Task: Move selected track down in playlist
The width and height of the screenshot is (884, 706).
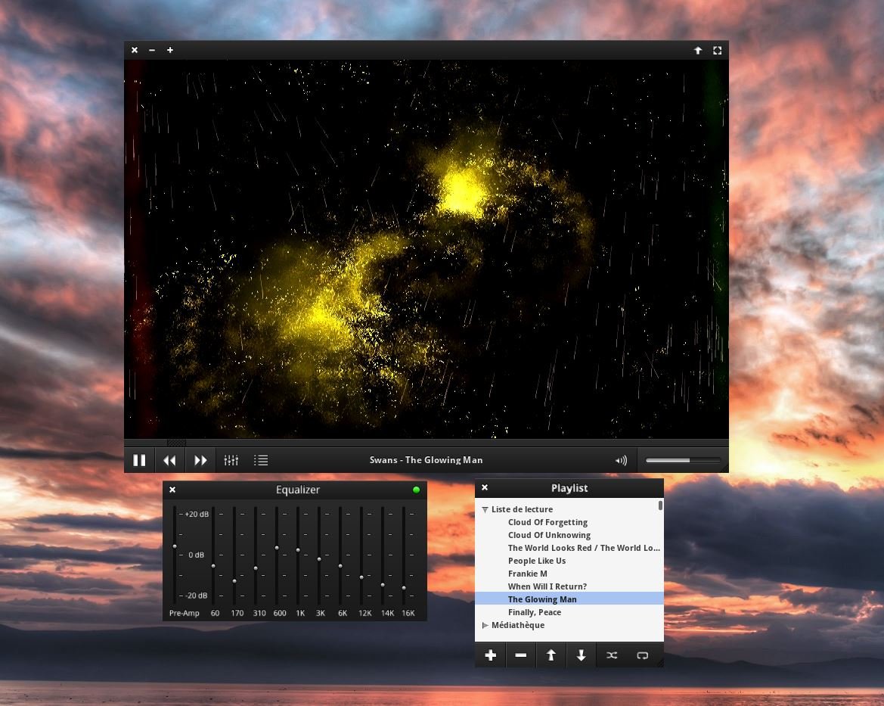Action: (581, 655)
